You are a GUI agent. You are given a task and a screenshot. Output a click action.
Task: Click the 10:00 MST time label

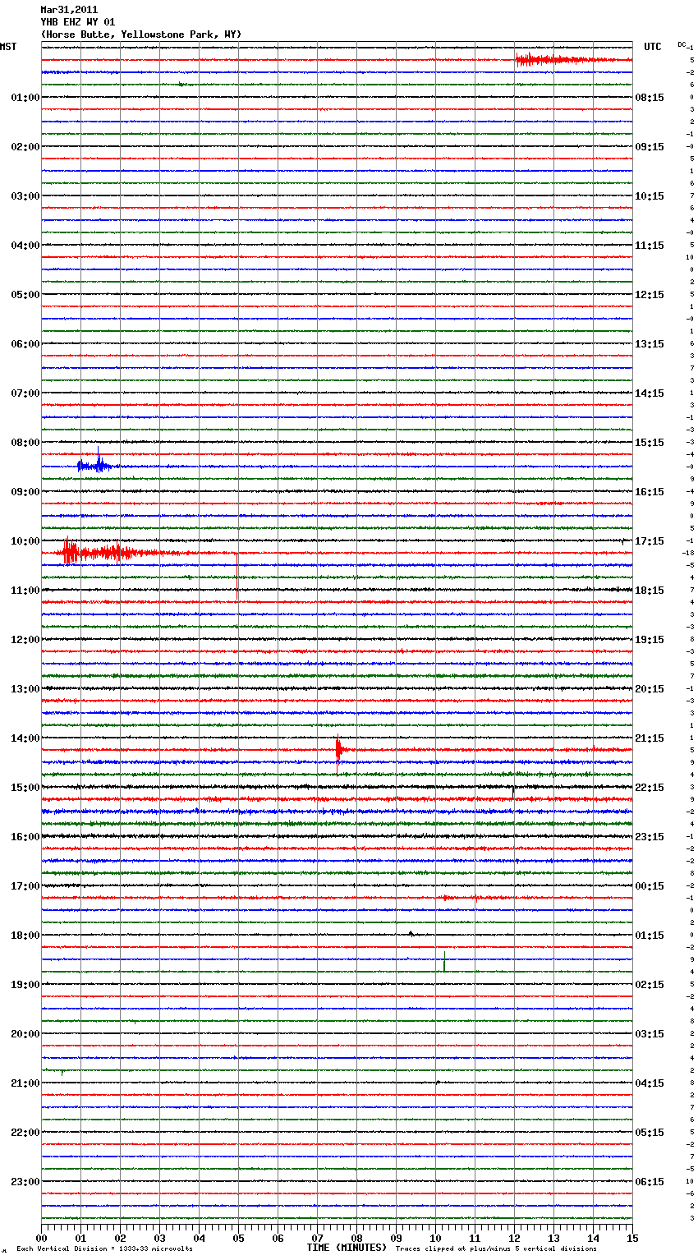pos(25,541)
